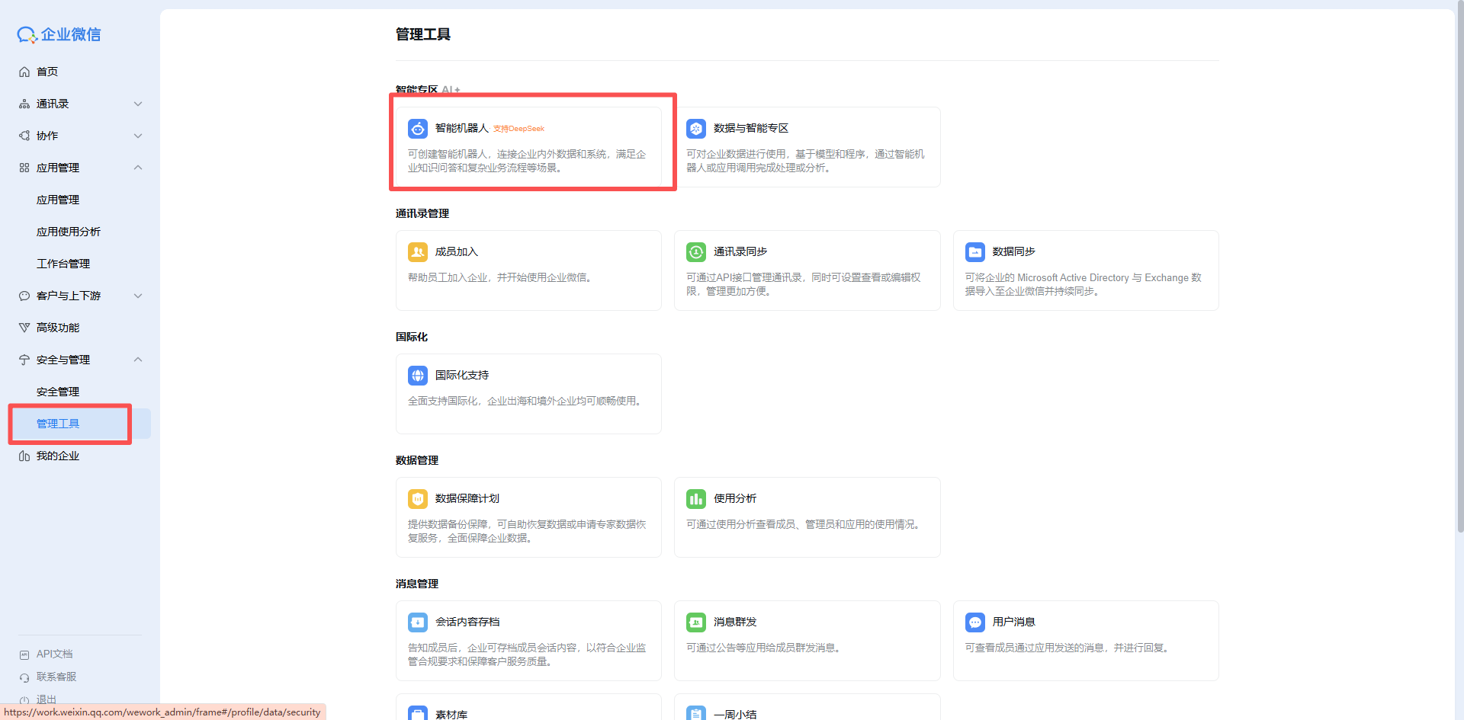Image resolution: width=1464 pixels, height=720 pixels.
Task: Click the 数据管理 section heading
Action: click(417, 460)
